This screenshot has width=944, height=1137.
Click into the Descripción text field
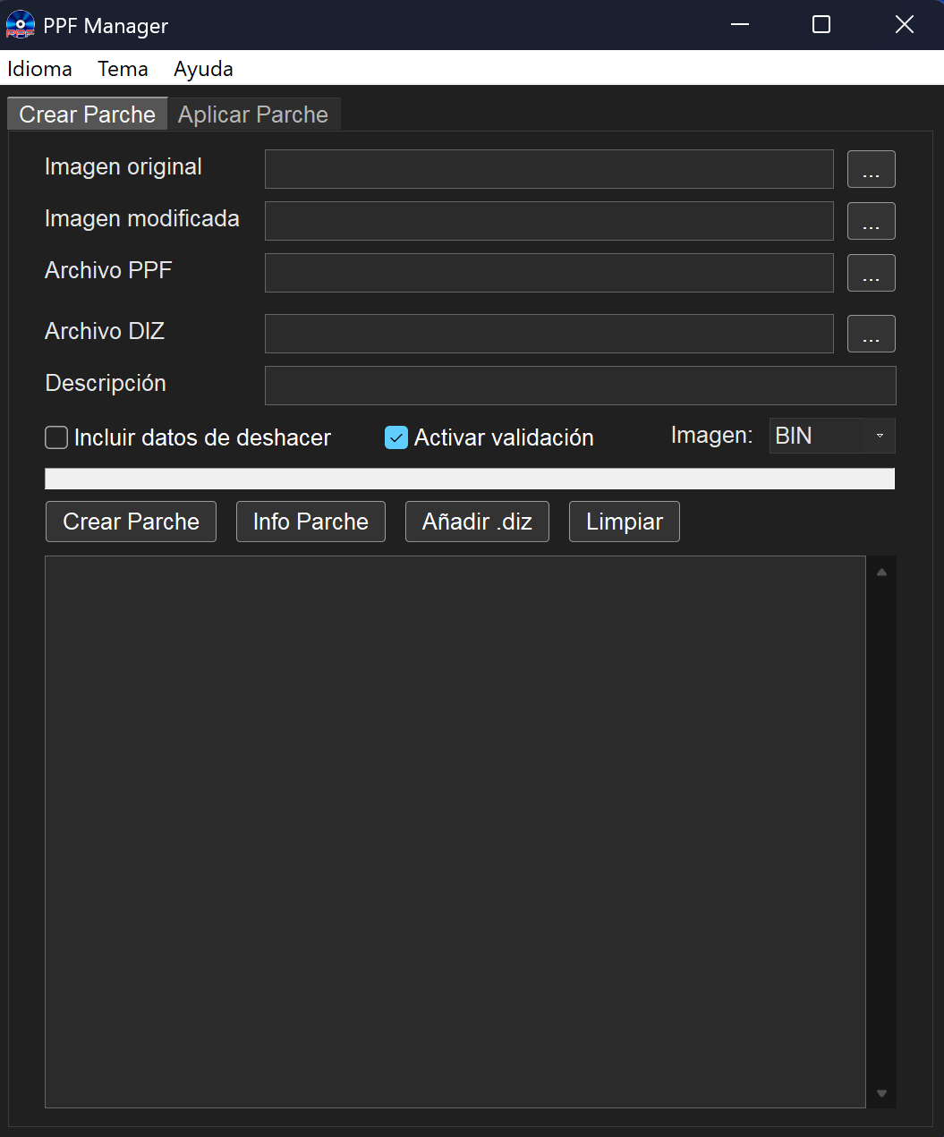pos(580,386)
